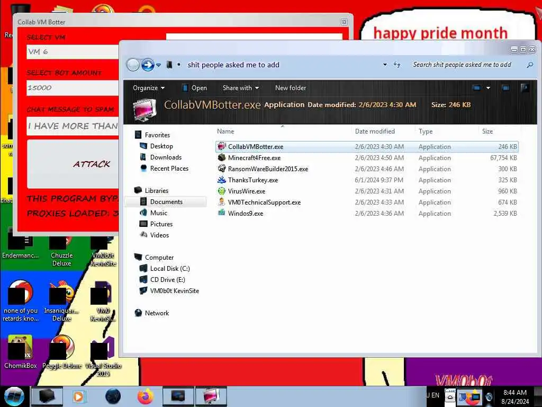Click the chat message to spam field

73,126
